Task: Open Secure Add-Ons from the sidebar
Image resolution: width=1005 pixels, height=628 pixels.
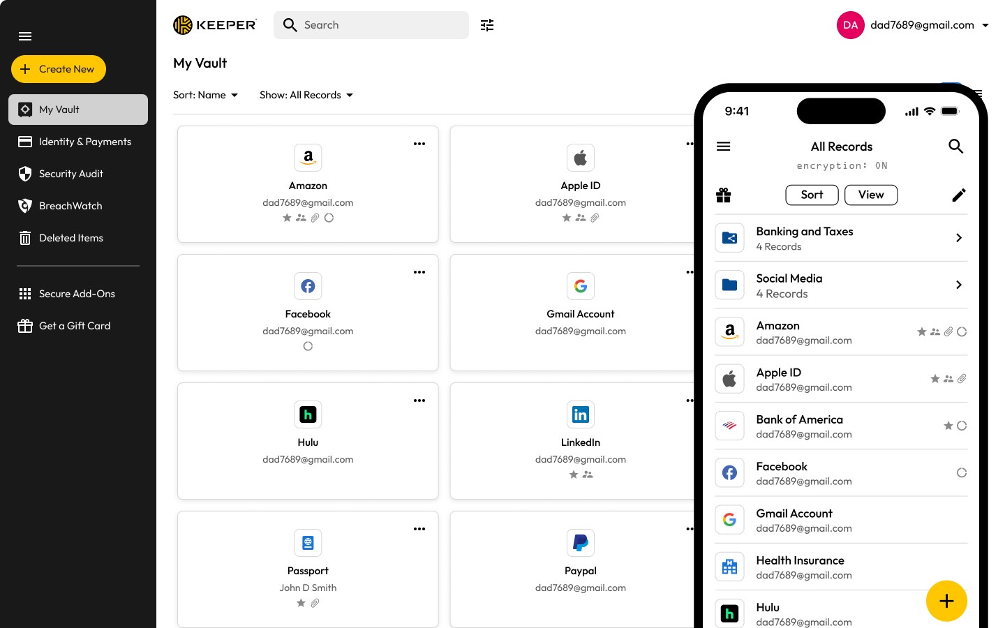Action: click(x=77, y=293)
